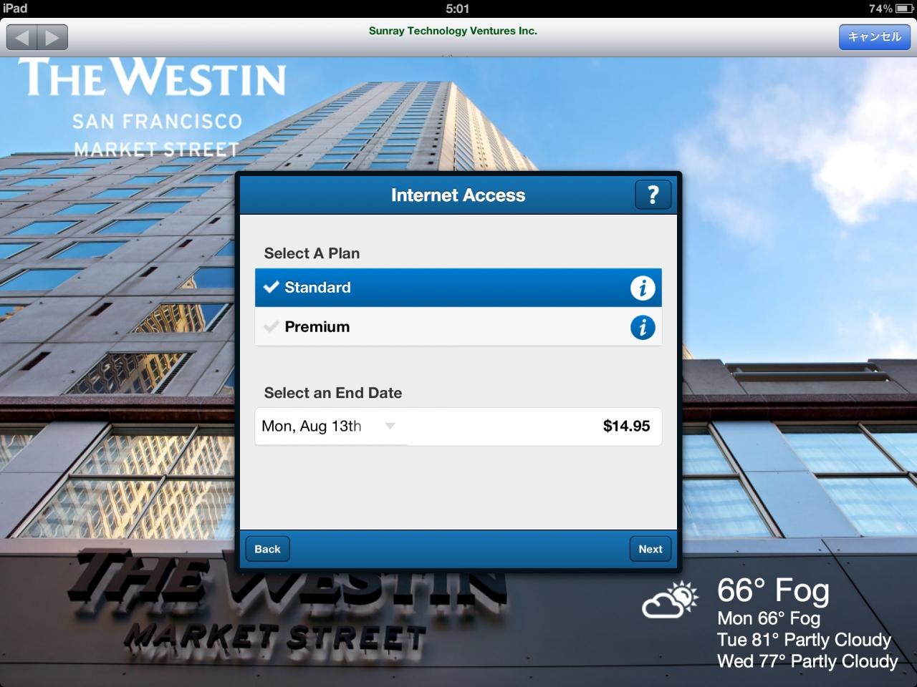Select the Premium plan option
917x687 pixels.
(458, 327)
